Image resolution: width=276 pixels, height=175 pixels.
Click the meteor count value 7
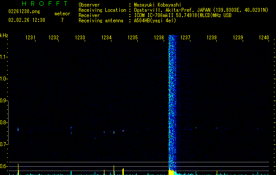click(x=62, y=20)
